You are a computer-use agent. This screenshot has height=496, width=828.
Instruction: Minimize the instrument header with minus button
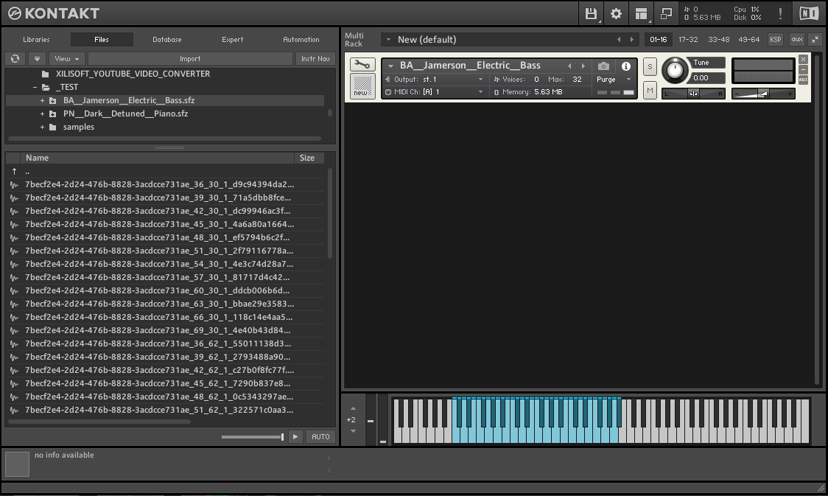click(803, 70)
